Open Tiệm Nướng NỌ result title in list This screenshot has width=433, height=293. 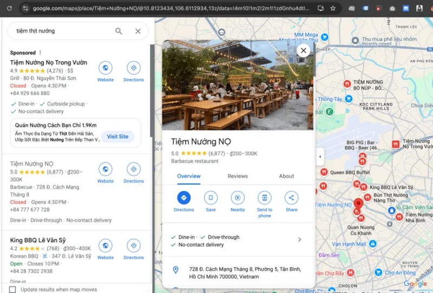(32, 164)
